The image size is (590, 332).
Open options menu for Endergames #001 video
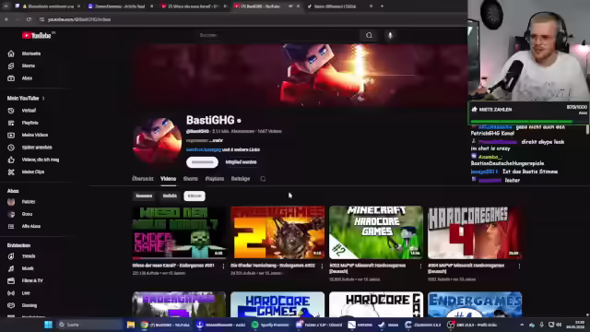tap(223, 267)
